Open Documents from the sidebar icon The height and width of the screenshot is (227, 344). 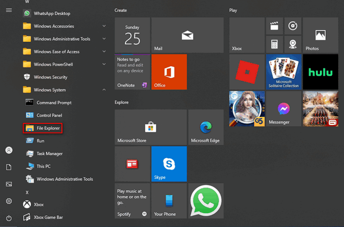[x=9, y=167]
